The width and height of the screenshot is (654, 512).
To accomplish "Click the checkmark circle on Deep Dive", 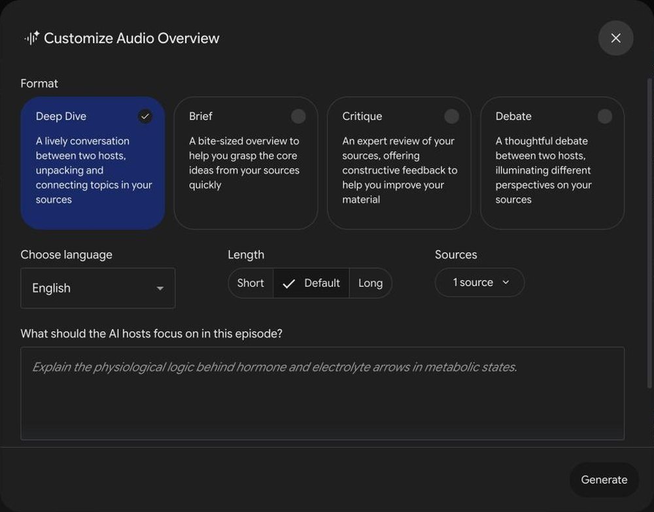I will [x=145, y=116].
